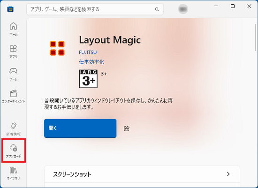258x188 pixels.
Task: Click the Microsoft Store logo icon
Action: [10, 9]
